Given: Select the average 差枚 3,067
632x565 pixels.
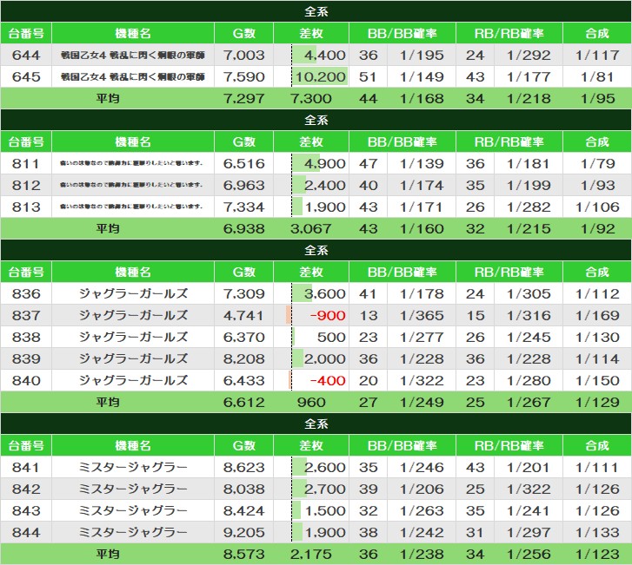Looking at the screenshot, I should [311, 229].
